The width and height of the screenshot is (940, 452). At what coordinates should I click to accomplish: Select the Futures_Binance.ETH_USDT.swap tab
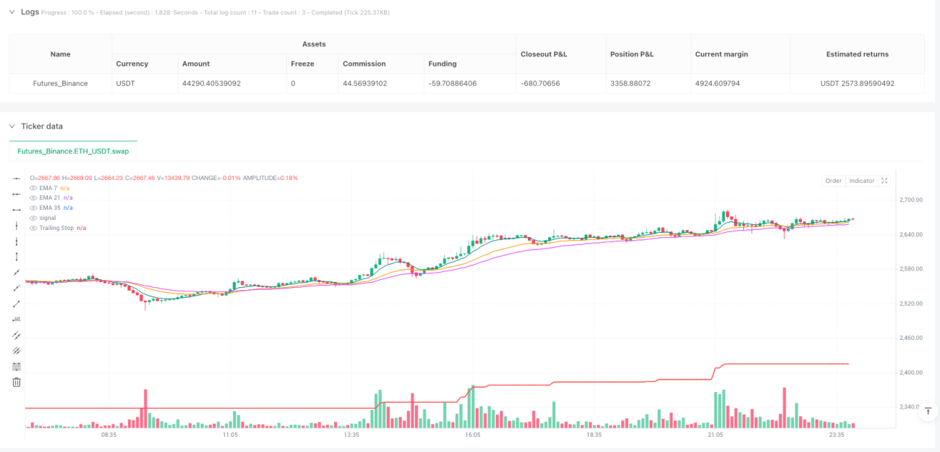73,151
